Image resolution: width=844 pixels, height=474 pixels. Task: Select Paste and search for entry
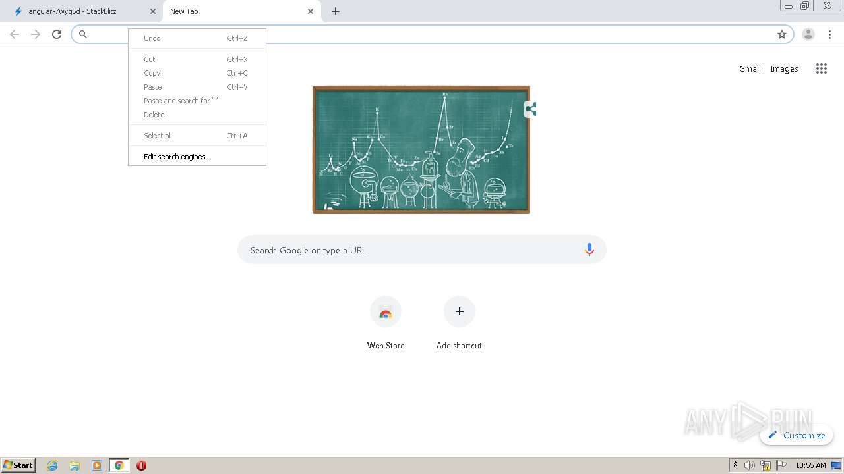pos(197,101)
